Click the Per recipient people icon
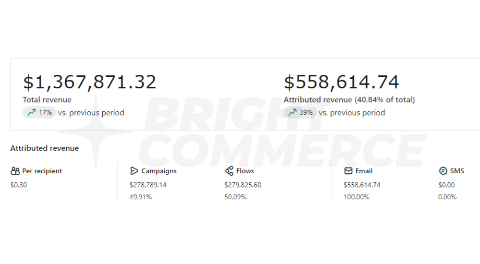This screenshot has width=480, height=264. (x=15, y=171)
